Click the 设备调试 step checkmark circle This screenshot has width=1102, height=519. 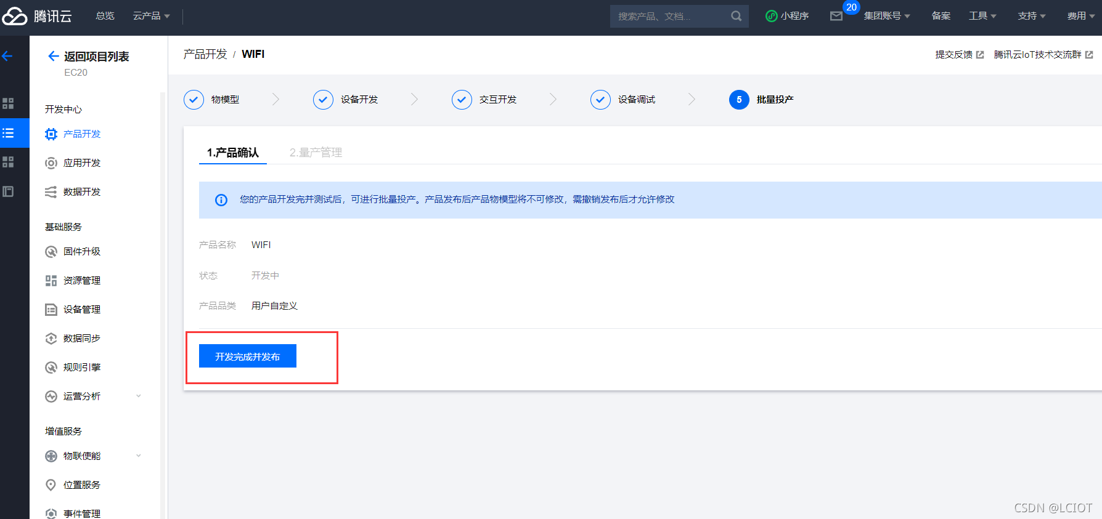click(600, 100)
